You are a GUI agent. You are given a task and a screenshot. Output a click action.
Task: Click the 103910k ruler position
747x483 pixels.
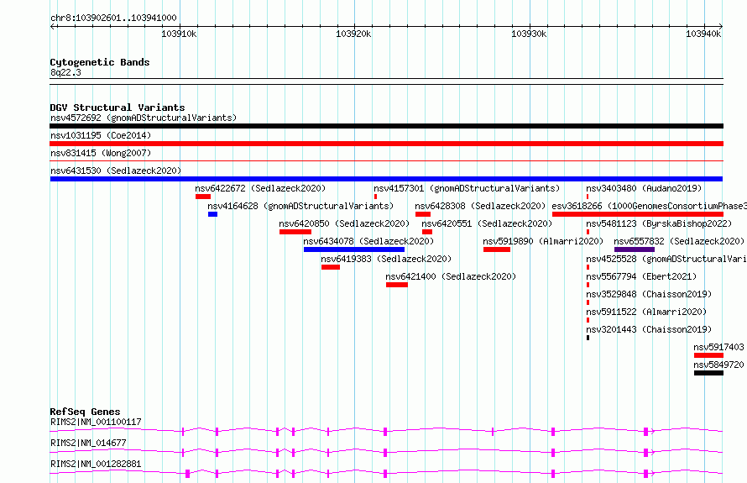point(179,34)
